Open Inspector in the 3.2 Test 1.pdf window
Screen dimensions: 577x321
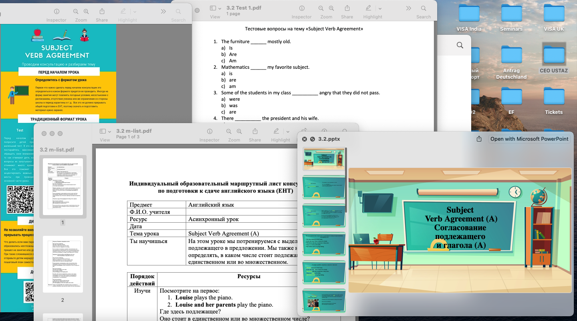pyautogui.click(x=301, y=9)
